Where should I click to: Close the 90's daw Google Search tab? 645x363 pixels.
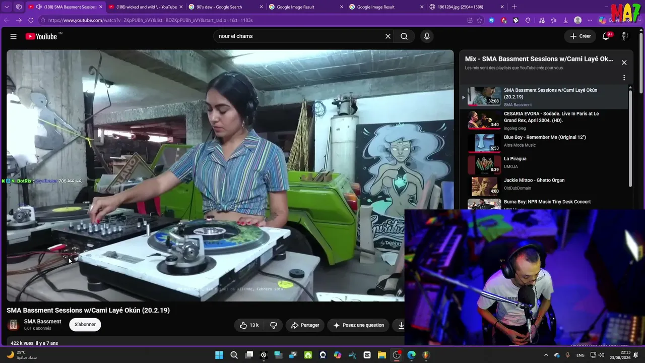[261, 7]
